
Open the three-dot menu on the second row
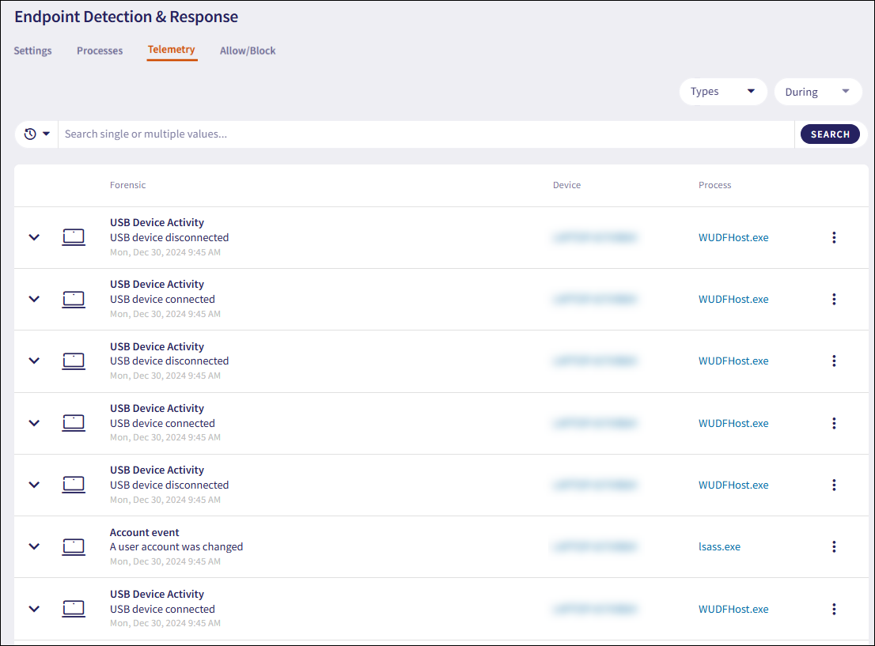[834, 299]
